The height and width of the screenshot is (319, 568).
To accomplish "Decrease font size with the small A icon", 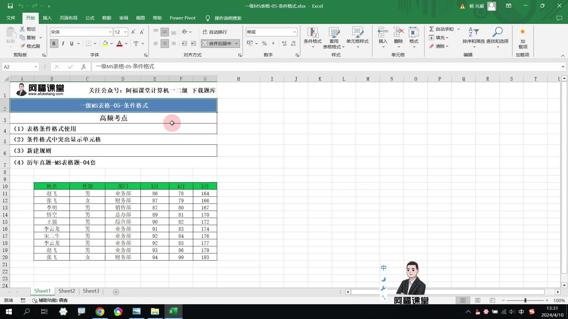I will [x=142, y=32].
